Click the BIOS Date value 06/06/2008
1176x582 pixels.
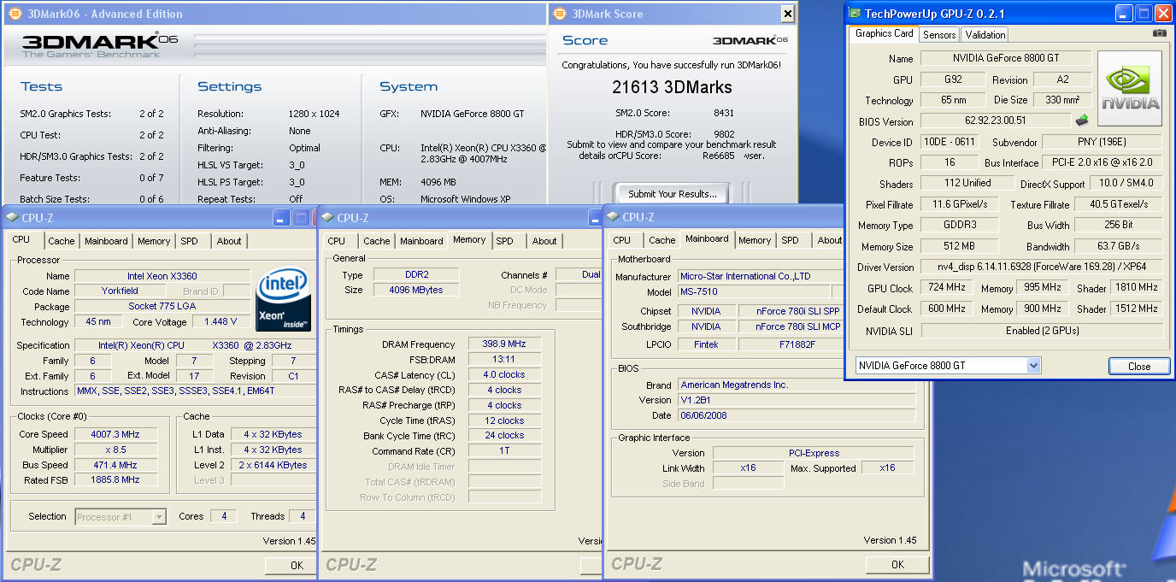pyautogui.click(x=797, y=415)
